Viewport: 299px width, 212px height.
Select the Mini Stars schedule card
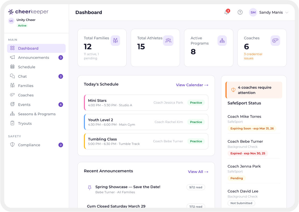pyautogui.click(x=146, y=103)
